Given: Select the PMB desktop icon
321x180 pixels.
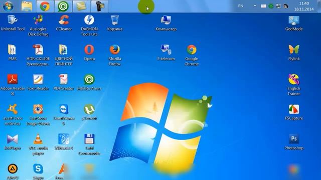Looking at the screenshot, I should click(x=12, y=52).
